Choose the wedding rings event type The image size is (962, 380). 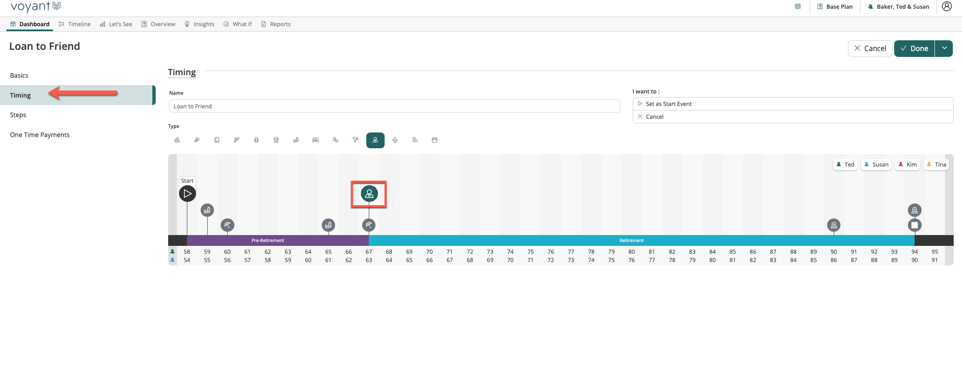415,140
